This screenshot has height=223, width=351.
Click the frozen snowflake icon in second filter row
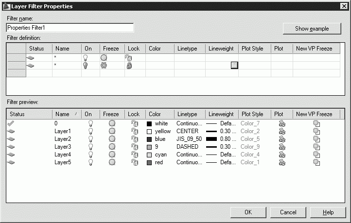pos(104,66)
